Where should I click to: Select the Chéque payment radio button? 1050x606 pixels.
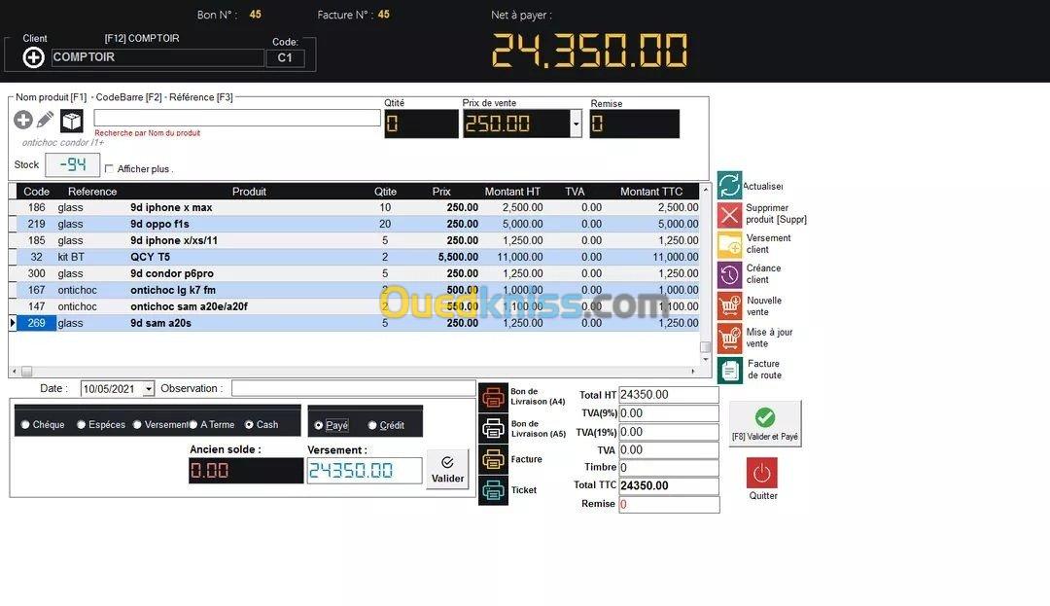coord(25,424)
